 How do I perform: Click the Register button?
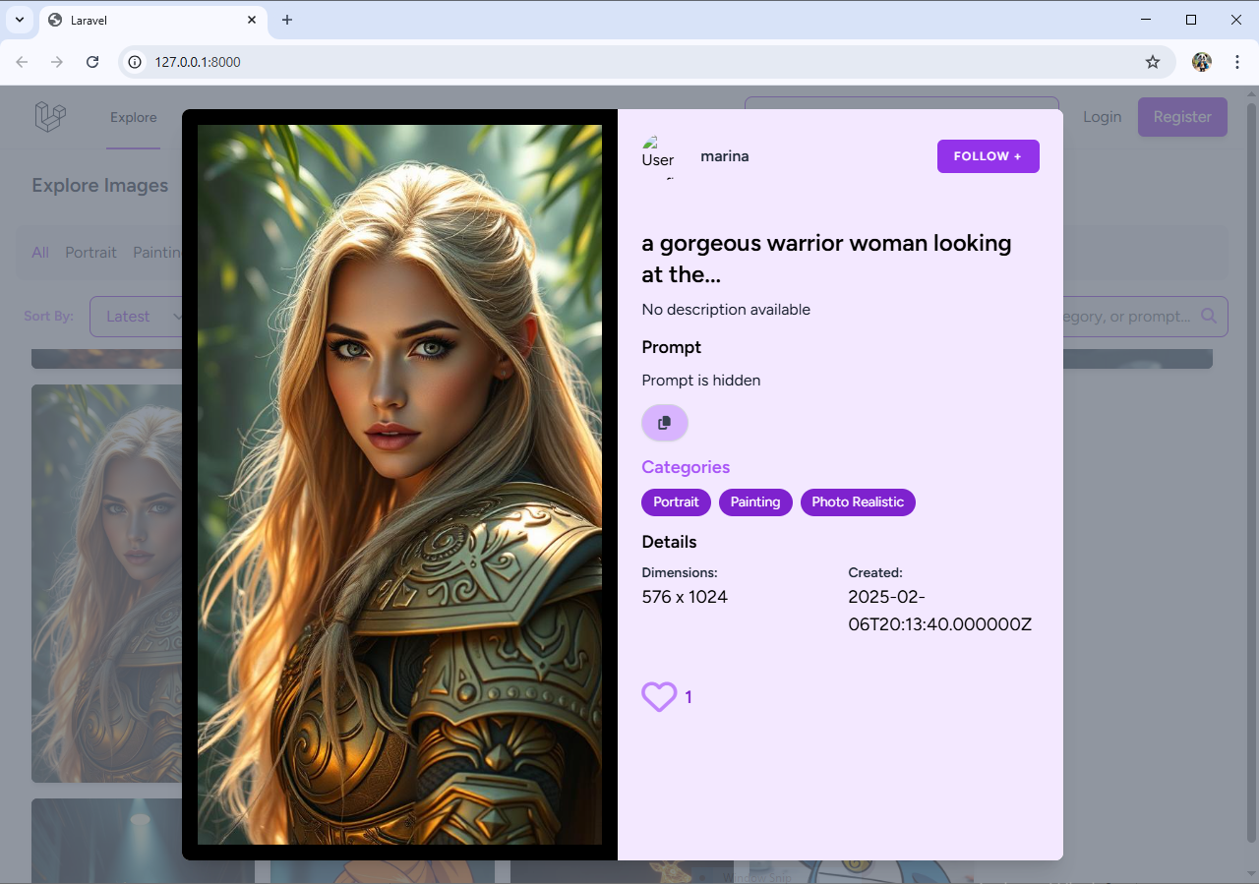[1182, 116]
